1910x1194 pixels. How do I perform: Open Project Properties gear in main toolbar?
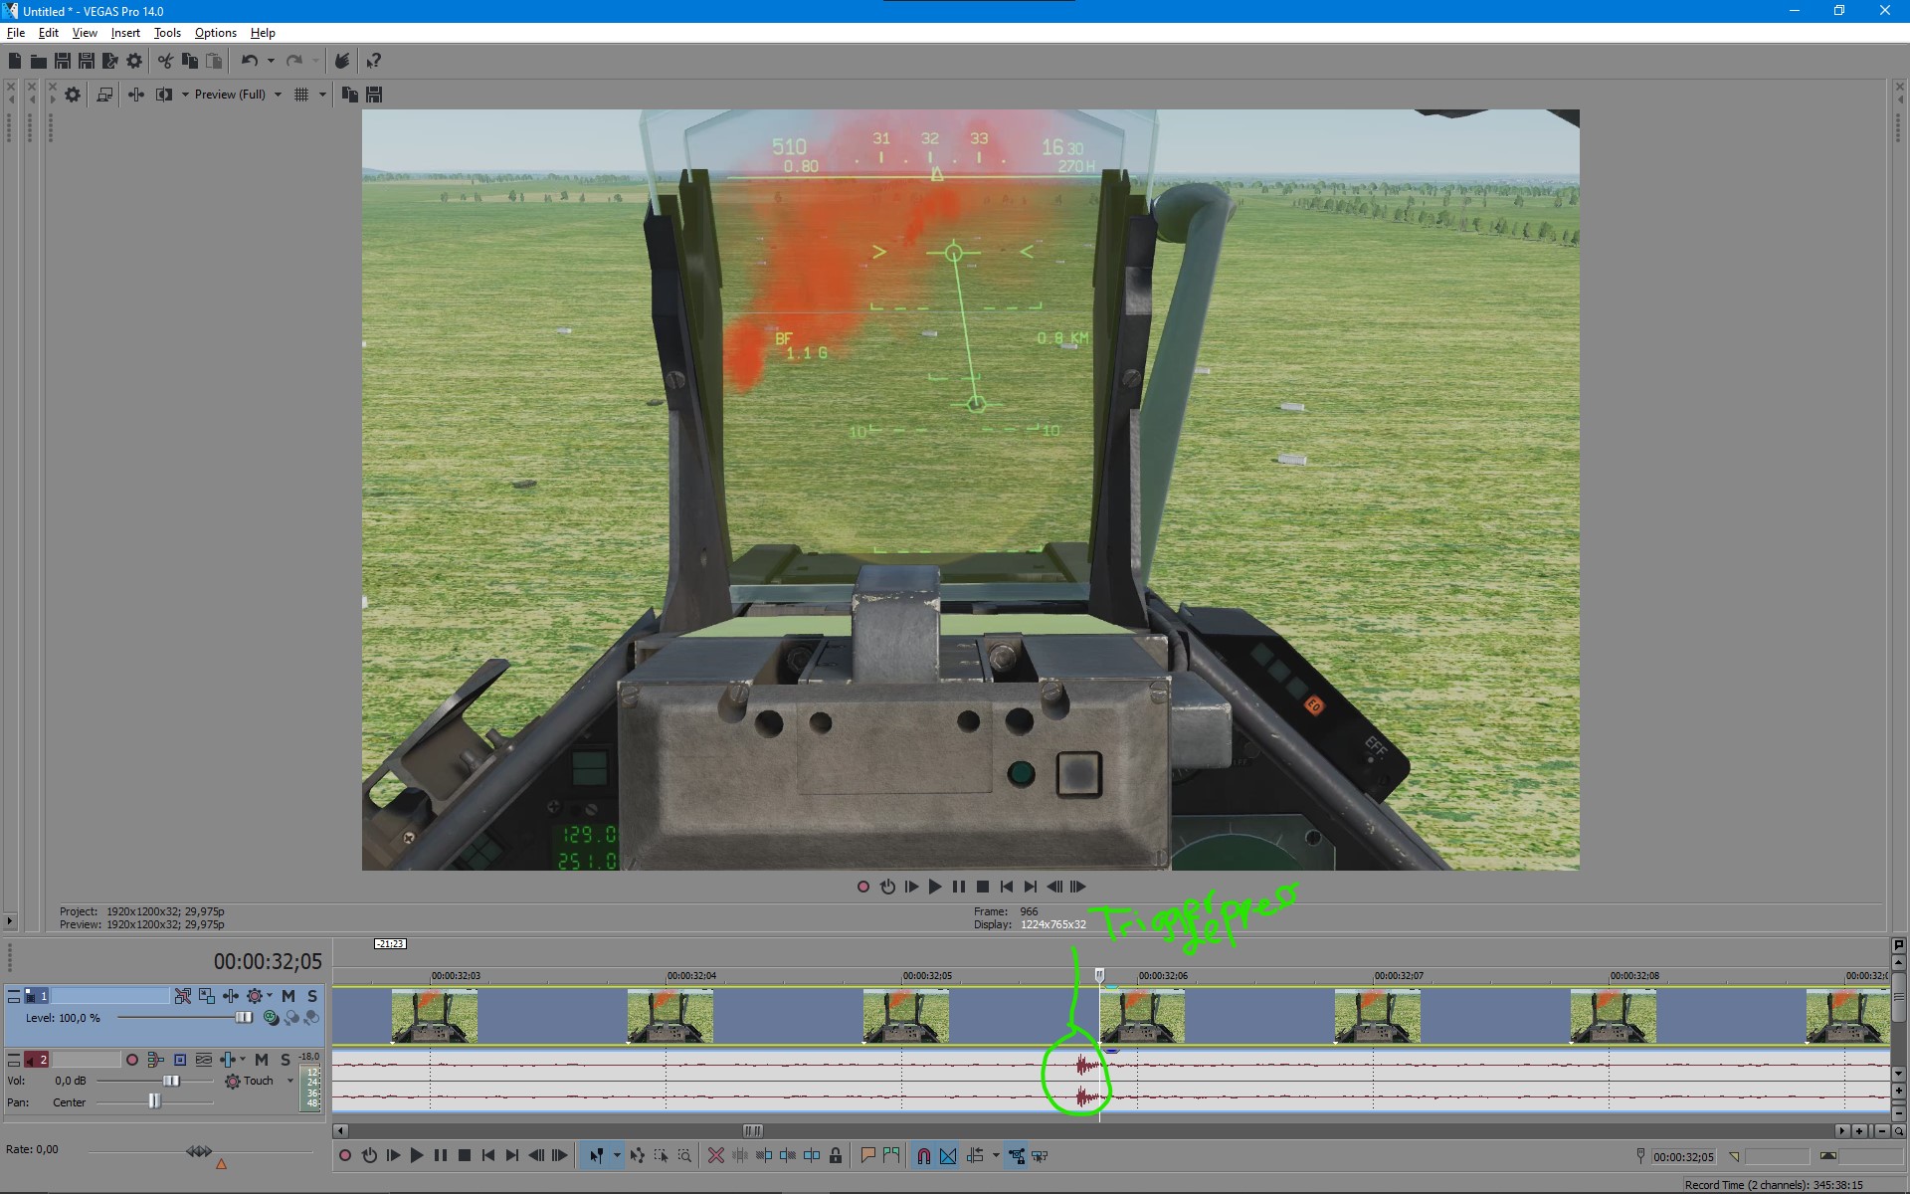pyautogui.click(x=134, y=61)
